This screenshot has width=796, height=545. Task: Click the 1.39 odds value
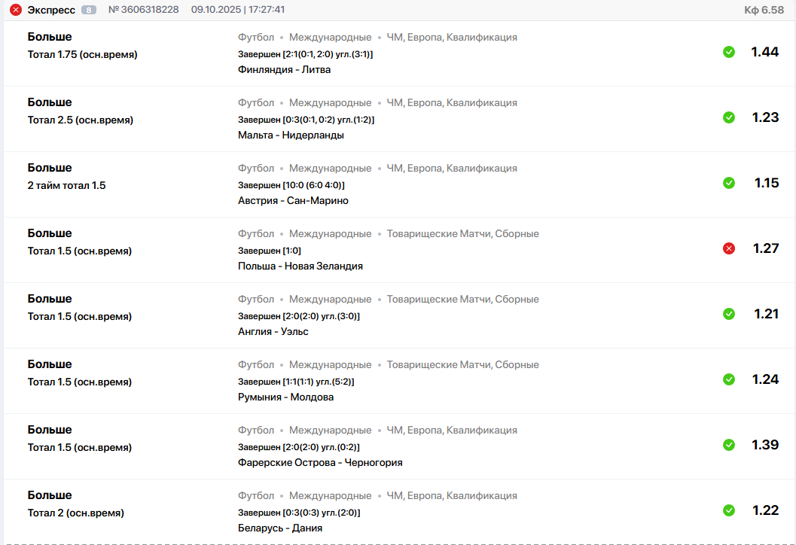[764, 445]
